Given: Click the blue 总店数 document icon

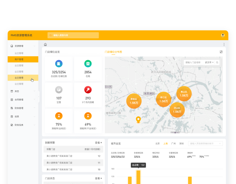Looking at the screenshot, I should tap(59, 63).
